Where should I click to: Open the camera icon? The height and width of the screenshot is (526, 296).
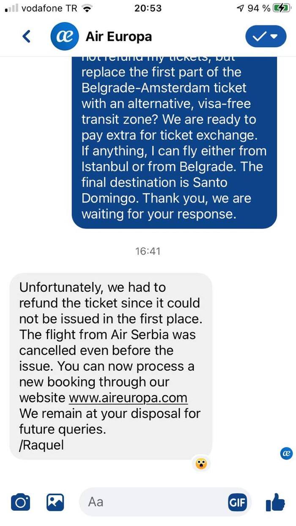20,502
